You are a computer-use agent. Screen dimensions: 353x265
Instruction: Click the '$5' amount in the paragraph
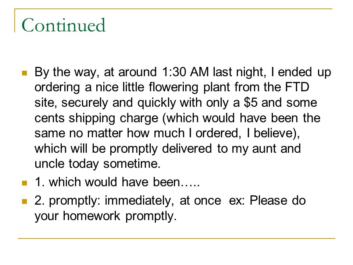[x=250, y=103]
